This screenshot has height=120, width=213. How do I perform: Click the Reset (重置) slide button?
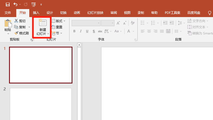click(57, 27)
